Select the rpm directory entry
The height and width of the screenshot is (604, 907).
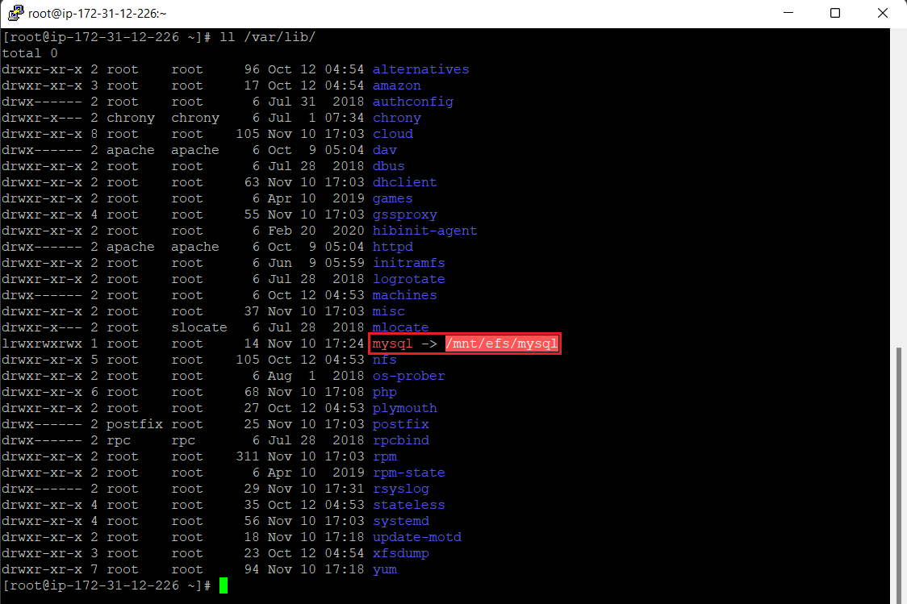(x=385, y=456)
